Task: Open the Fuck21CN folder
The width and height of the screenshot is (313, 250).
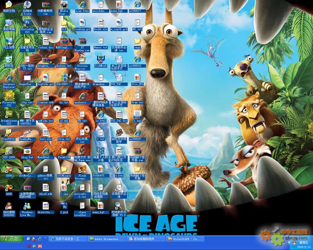Action: click(x=64, y=153)
